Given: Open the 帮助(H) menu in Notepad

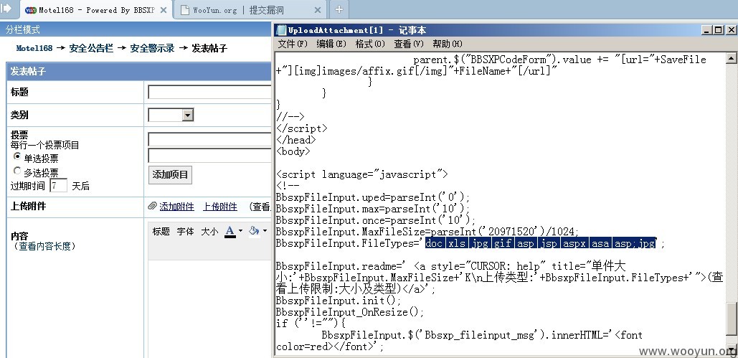Looking at the screenshot, I should tap(447, 44).
